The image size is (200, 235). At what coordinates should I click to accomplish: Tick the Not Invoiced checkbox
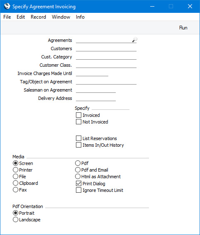[x=78, y=122]
